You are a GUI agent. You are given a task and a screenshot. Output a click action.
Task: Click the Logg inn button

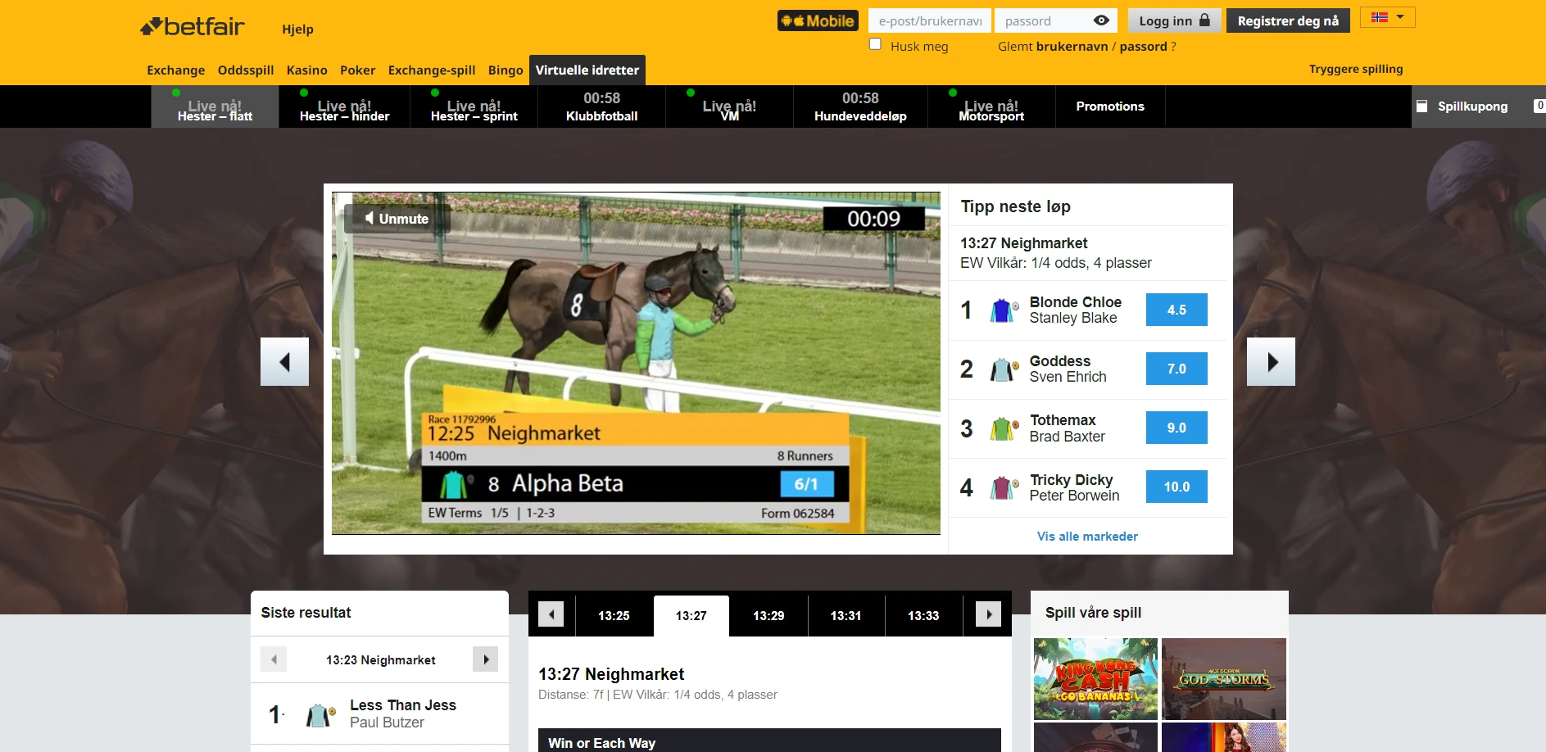pos(1174,20)
